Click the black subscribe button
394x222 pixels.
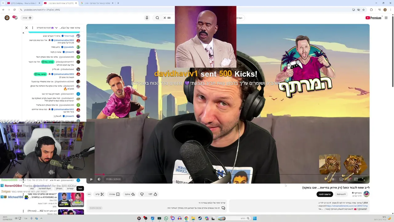coord(325,194)
